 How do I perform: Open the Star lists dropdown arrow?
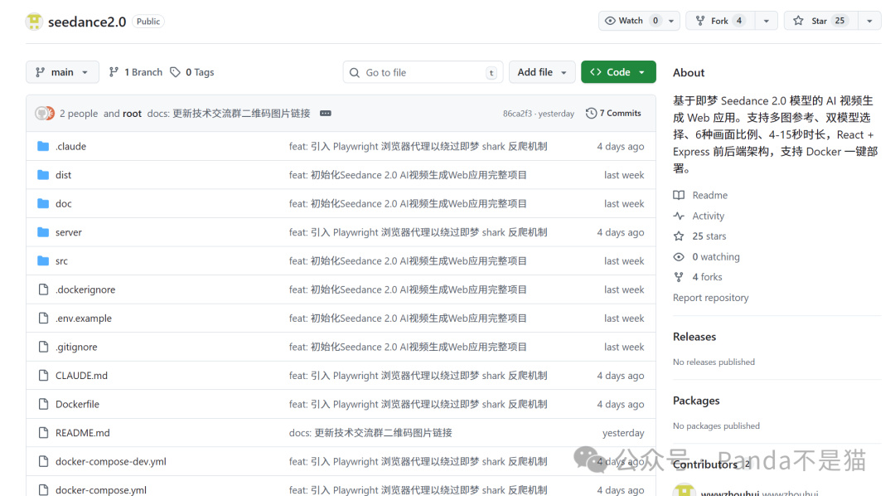[869, 21]
